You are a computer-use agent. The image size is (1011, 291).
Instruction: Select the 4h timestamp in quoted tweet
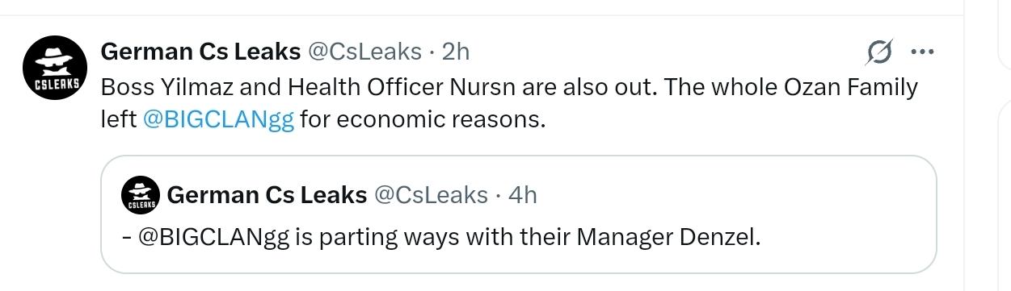coord(522,195)
